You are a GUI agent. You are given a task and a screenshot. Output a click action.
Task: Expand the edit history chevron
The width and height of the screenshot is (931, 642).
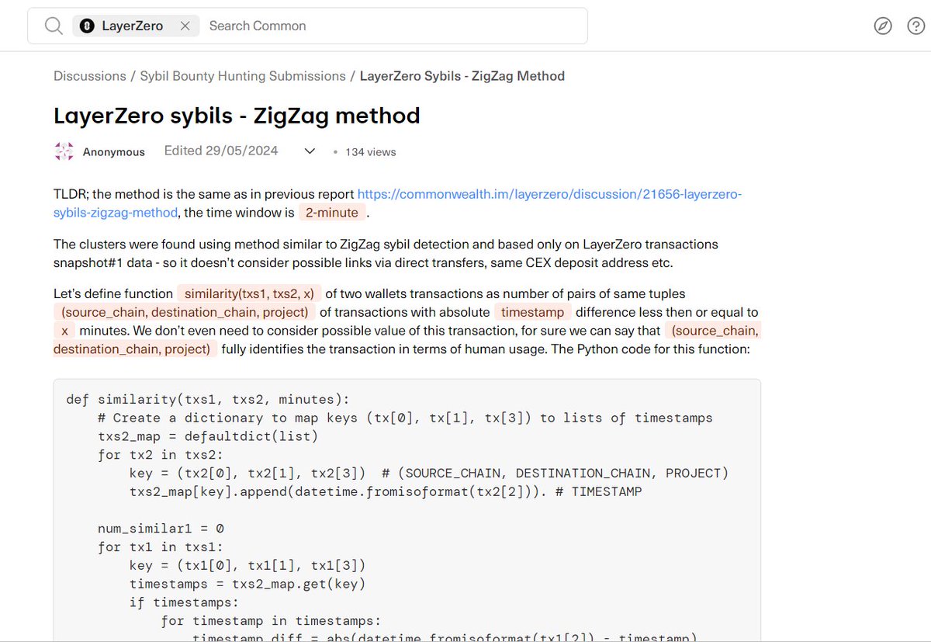click(x=310, y=151)
